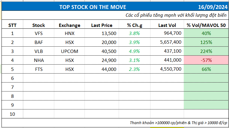This screenshot has height=128, width=229.
Task: Click the STT header cell
Action: 12,25
